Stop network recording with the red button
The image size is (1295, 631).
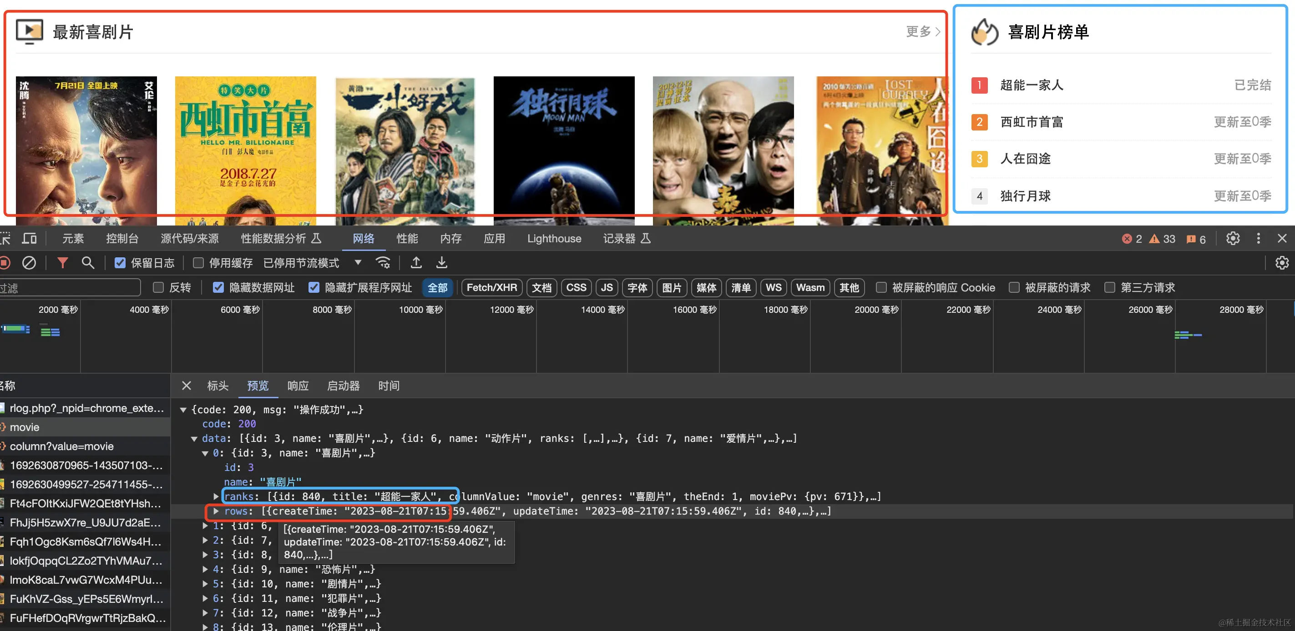5,263
